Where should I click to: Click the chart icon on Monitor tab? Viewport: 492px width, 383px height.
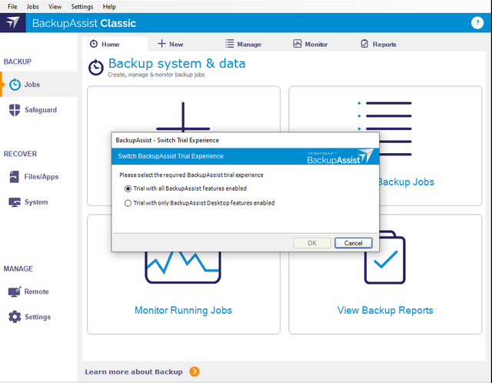point(298,44)
